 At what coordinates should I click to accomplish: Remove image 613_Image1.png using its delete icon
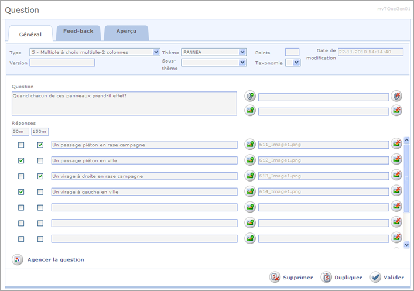(x=397, y=176)
